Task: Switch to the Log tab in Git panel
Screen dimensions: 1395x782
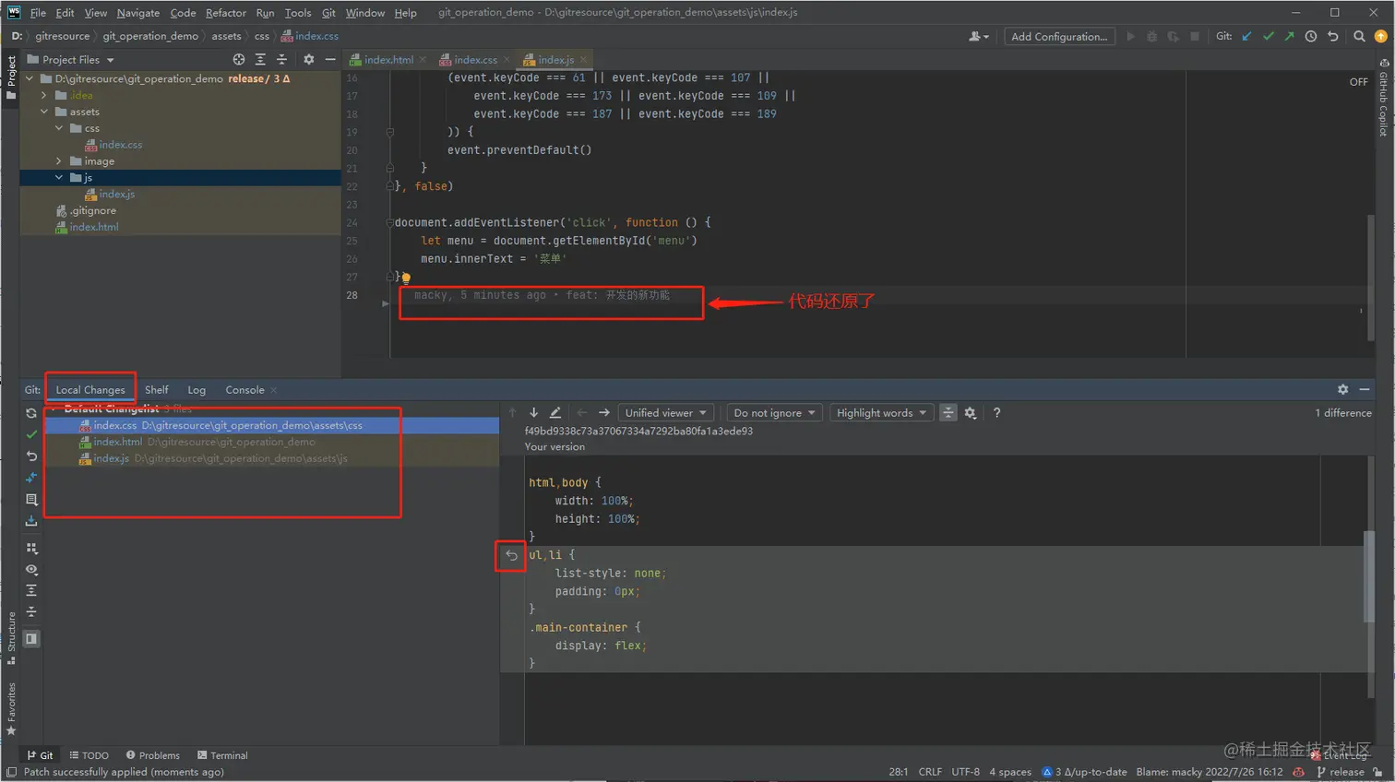Action: (x=197, y=390)
